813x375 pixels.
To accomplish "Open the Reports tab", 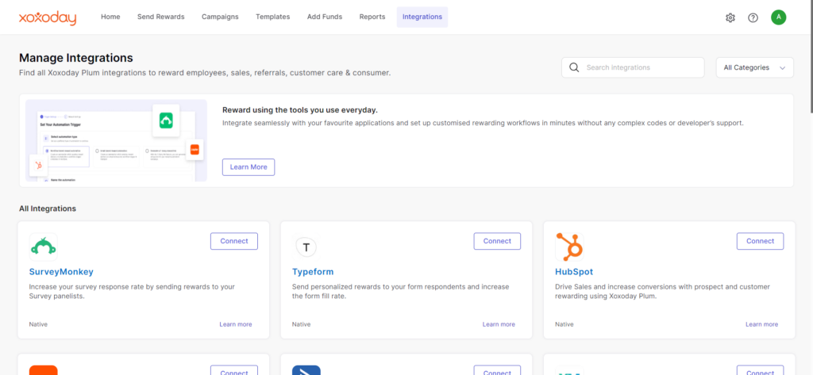I will point(372,17).
